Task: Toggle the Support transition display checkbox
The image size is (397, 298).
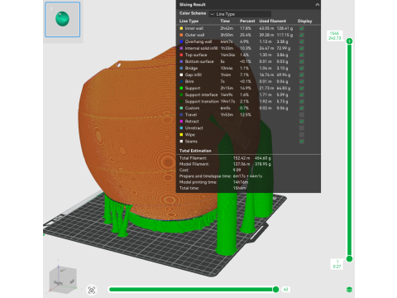Action: click(302, 101)
